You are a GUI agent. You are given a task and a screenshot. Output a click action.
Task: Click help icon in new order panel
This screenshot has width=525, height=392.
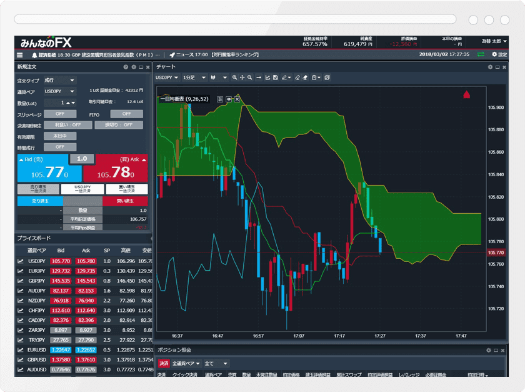point(126,66)
